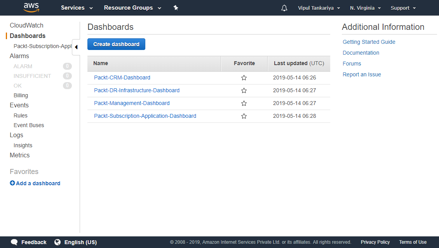
Task: Open Insights under Logs
Action: (23, 145)
